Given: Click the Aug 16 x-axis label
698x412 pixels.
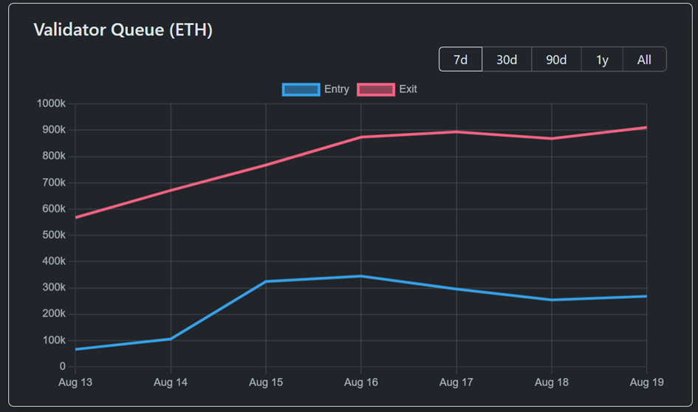Looking at the screenshot, I should pyautogui.click(x=360, y=382).
